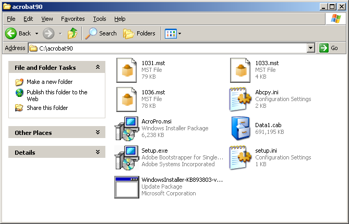Expand the Other Places panel

(98, 133)
